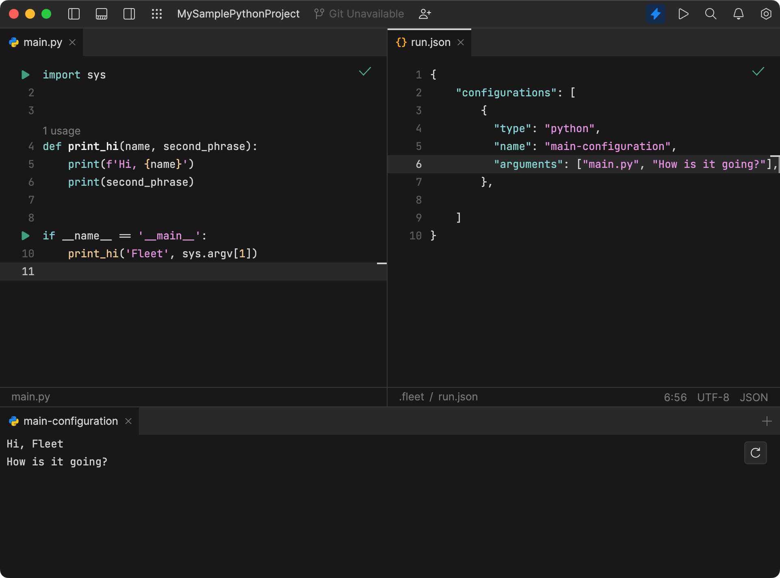The height and width of the screenshot is (578, 780).
Task: Open search with the magnifier icon
Action: point(711,13)
